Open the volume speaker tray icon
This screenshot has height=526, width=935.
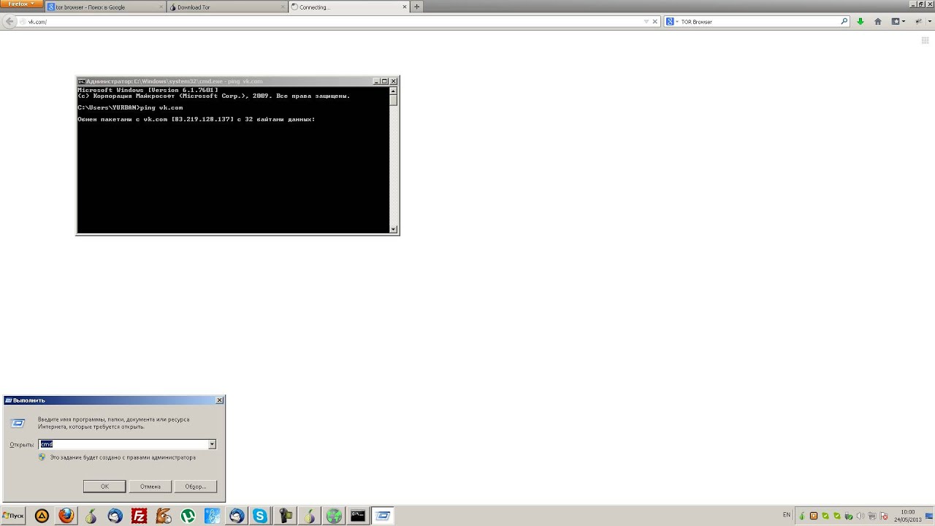860,516
